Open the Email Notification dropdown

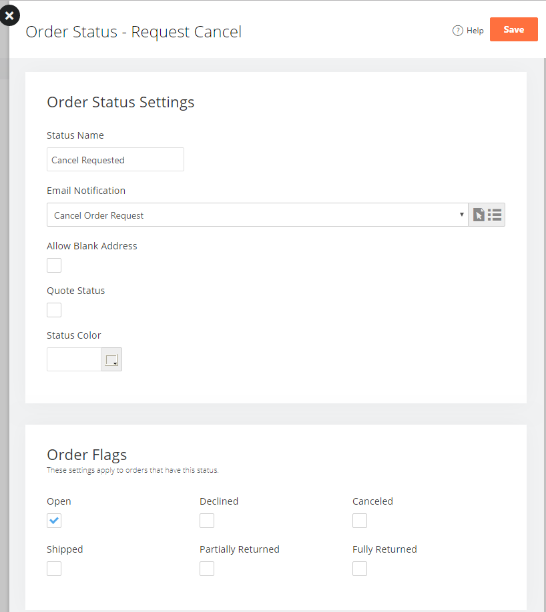(x=258, y=215)
